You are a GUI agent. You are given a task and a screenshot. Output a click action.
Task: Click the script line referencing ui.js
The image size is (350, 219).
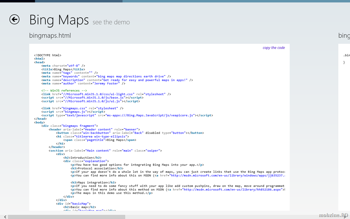[91, 101]
